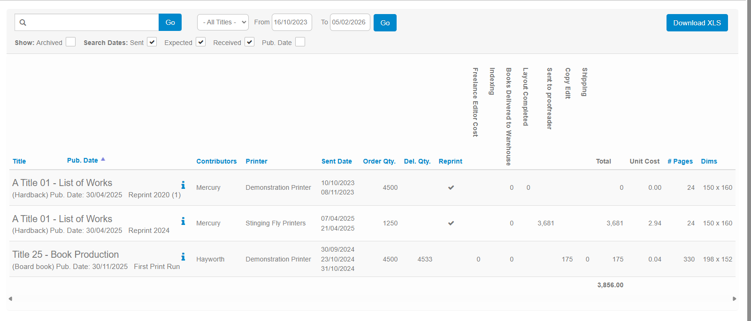Enable the Archived checkbox

(x=70, y=42)
